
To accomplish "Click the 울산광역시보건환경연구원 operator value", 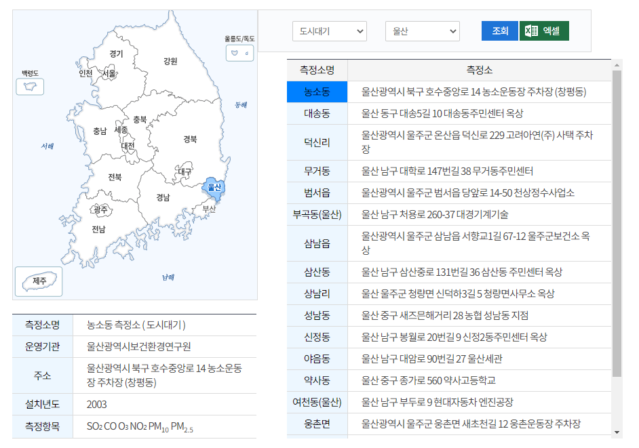I will coord(138,346).
